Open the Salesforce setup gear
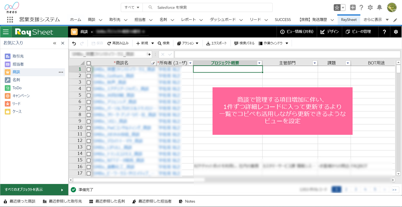The height and width of the screenshot is (207, 402). pos(370,8)
